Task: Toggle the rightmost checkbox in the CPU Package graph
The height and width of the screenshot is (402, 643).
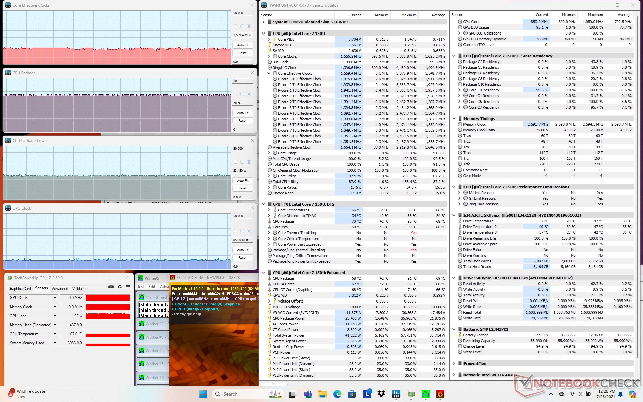Action: pyautogui.click(x=249, y=94)
